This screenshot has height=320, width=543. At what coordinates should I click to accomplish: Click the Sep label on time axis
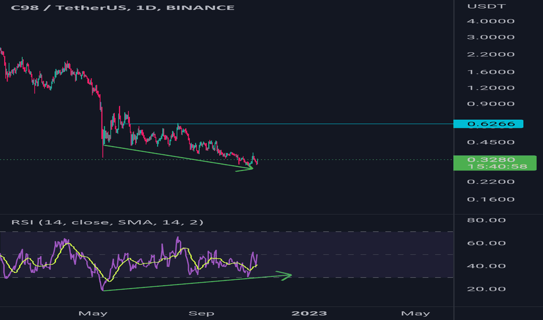point(201,314)
